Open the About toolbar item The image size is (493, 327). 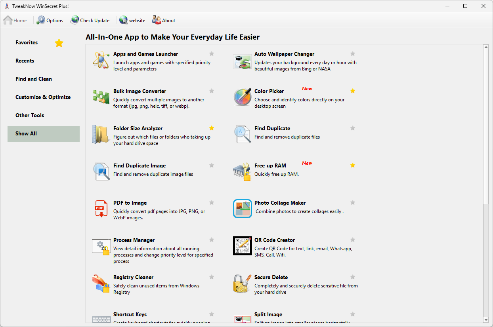pyautogui.click(x=164, y=20)
